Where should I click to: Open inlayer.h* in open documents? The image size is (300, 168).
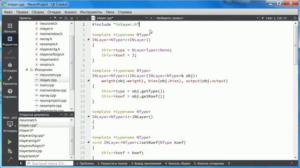[x=26, y=131]
